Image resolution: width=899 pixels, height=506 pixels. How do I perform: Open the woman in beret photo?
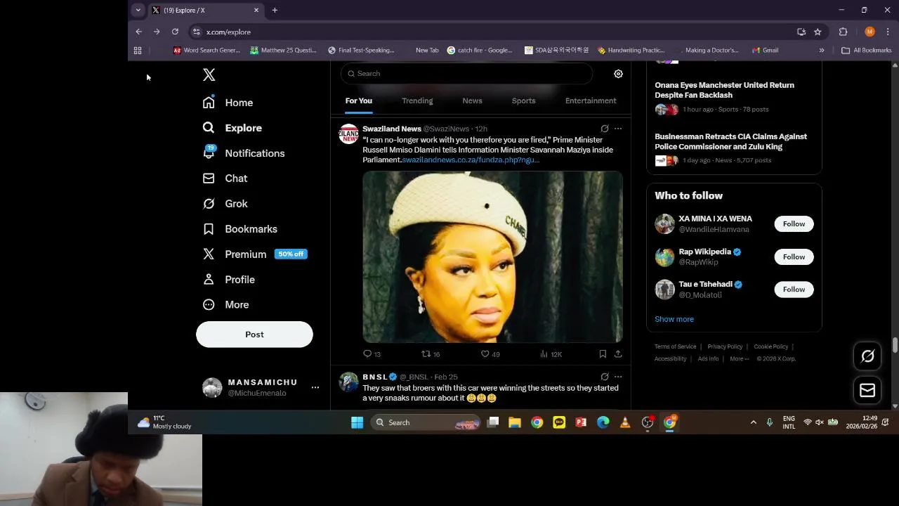point(492,257)
